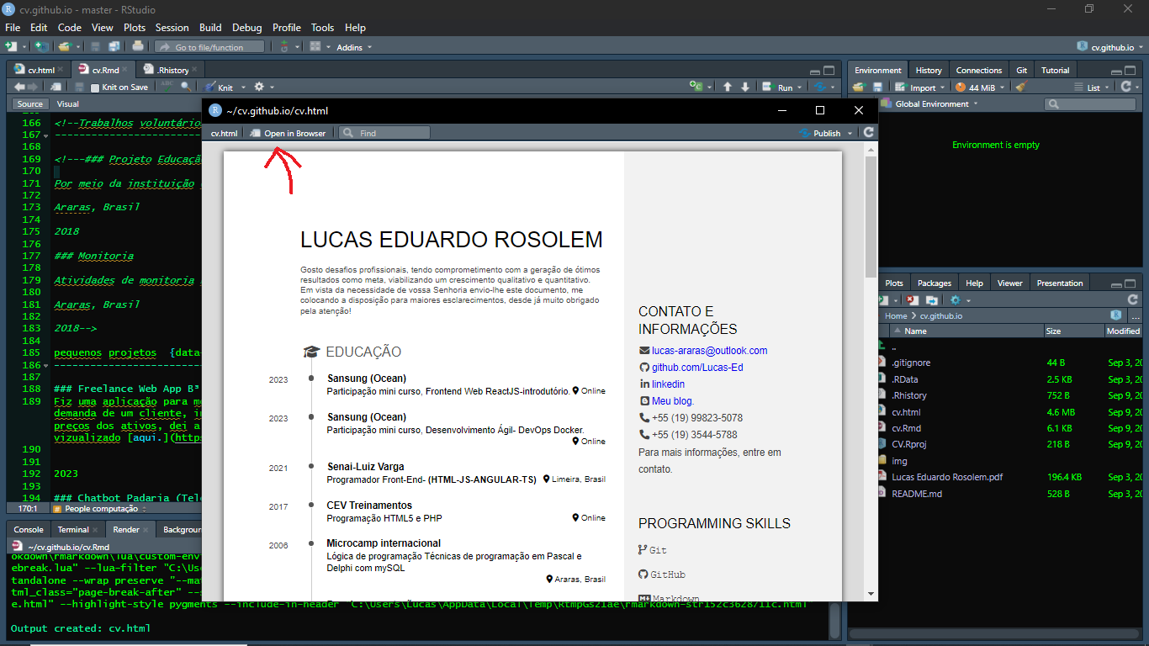Click the Publish button in viewer
The height and width of the screenshot is (646, 1149).
coord(820,133)
